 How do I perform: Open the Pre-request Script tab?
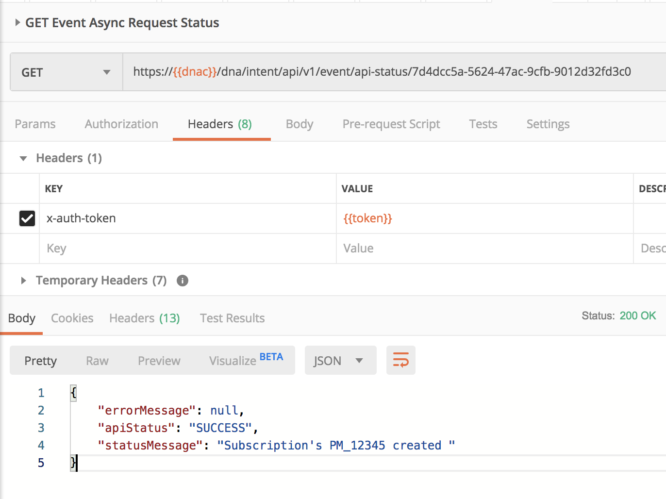point(391,124)
